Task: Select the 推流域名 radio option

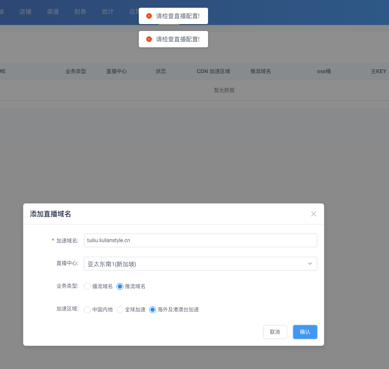Action: point(131,286)
